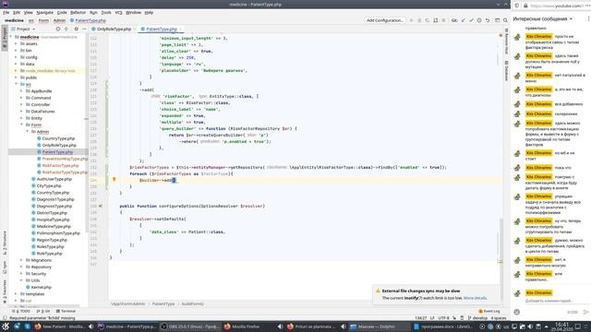Toggle the Project tool window strip button
The height and width of the screenshot is (332, 591).
pos(4,37)
